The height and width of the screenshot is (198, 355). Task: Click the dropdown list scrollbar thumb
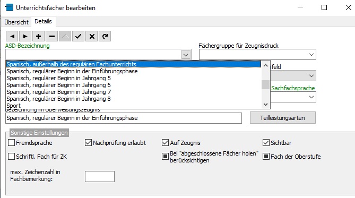point(265,85)
